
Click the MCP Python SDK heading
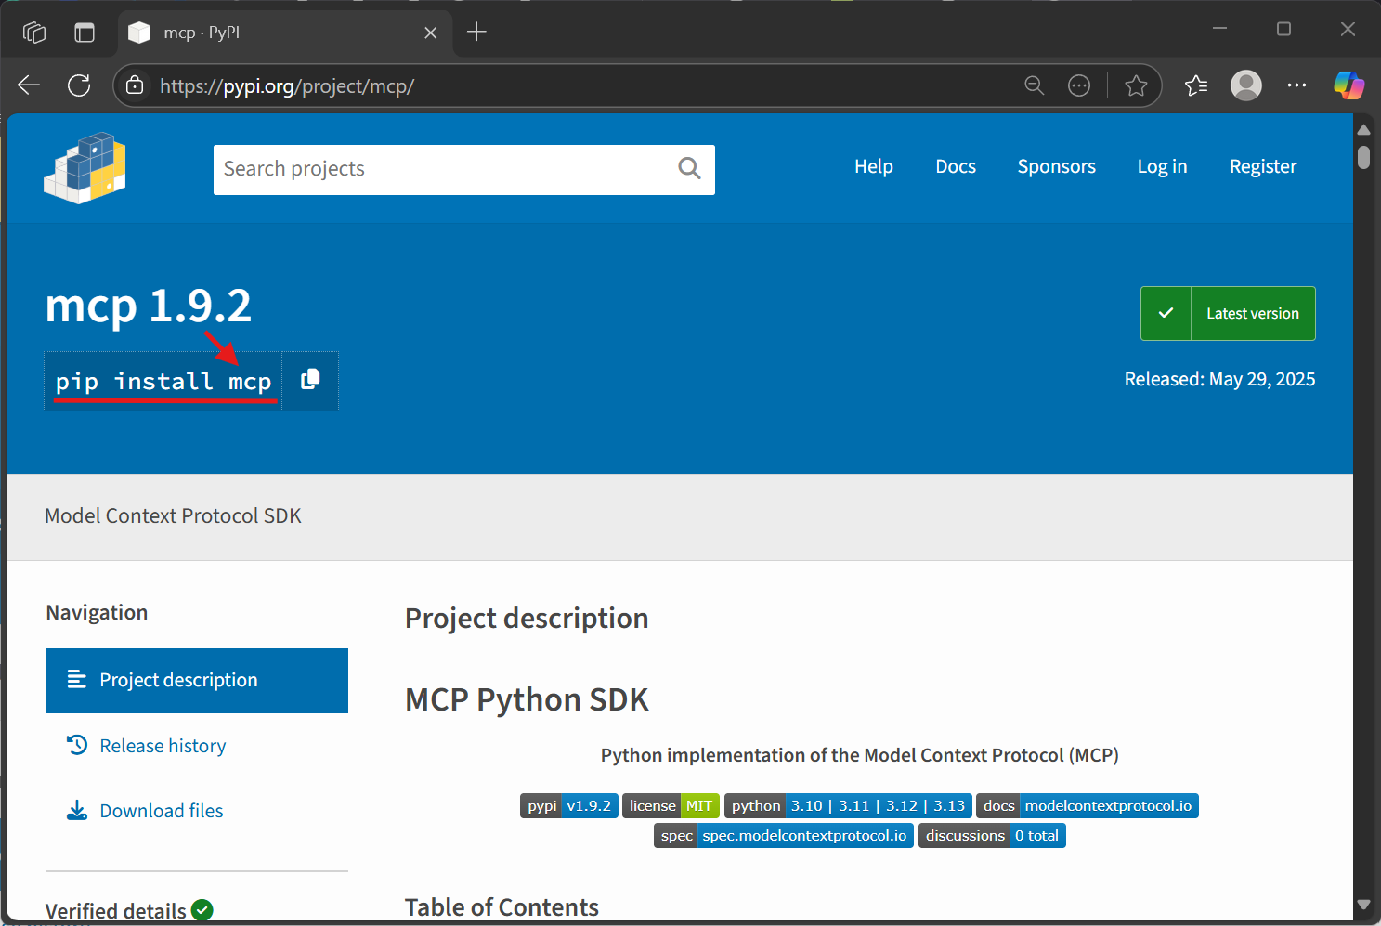(x=527, y=699)
